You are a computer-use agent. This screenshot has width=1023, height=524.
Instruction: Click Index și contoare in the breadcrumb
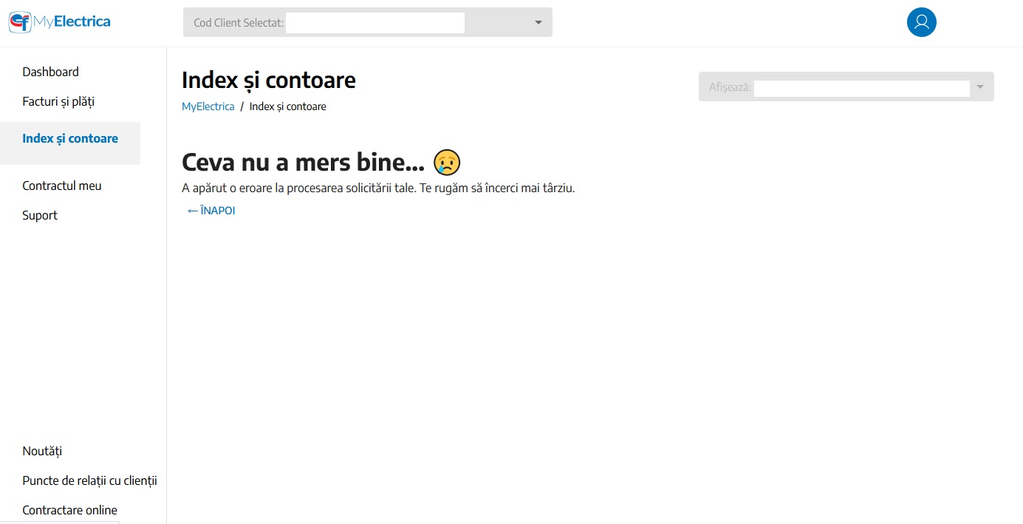[x=287, y=106]
